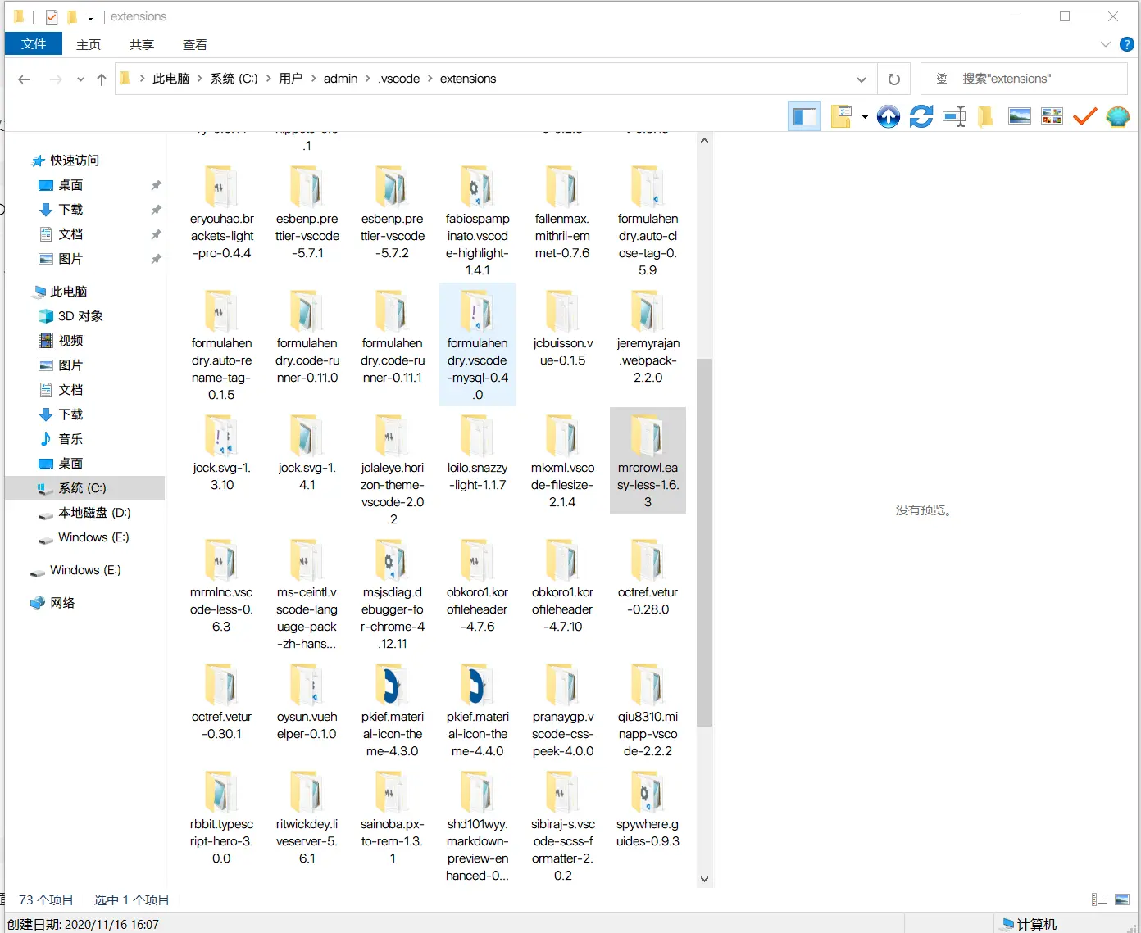The height and width of the screenshot is (933, 1141).
Task: Click the four-photo thumbnails toolbar icon
Action: coord(1052,117)
